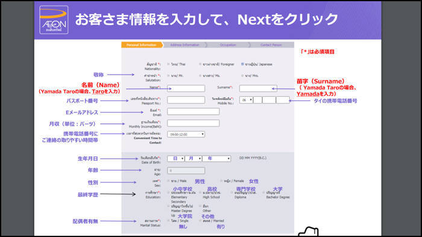Click the red '「*」は必須項目' note
422x237 pixels.
(317, 52)
